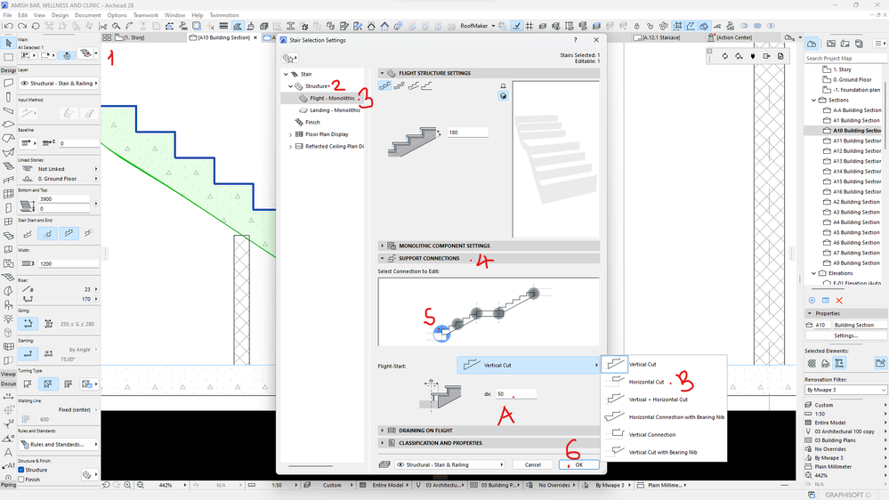
Task: Open Rules and Standards... button
Action: coord(59,445)
